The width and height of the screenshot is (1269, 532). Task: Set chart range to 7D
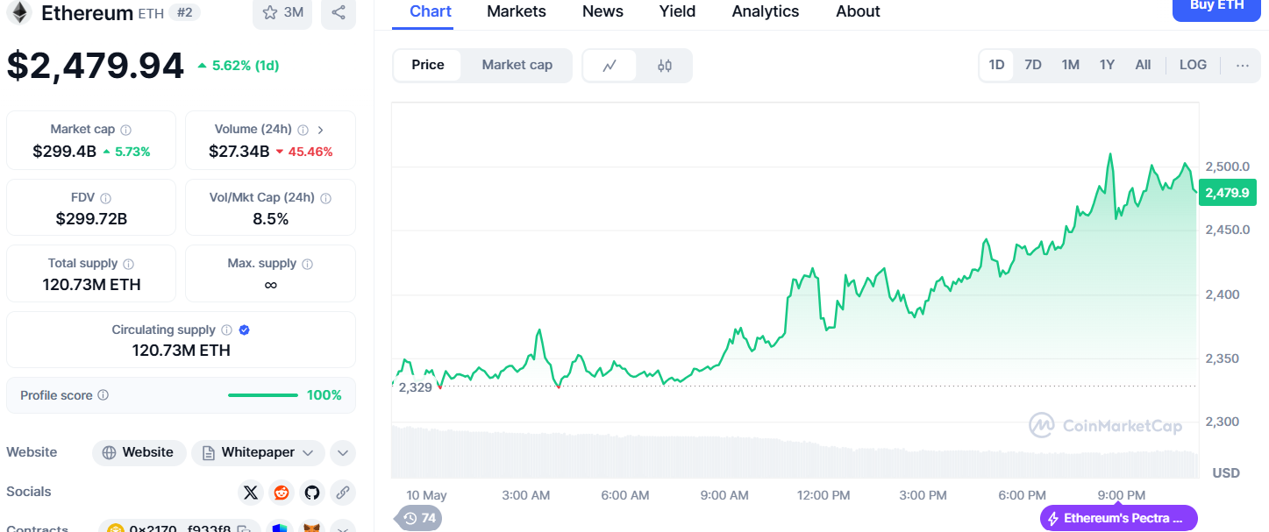[1033, 65]
